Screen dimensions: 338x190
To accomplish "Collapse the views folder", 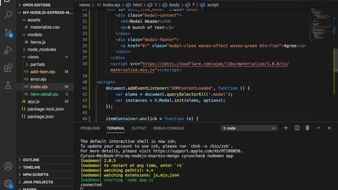I will pyautogui.click(x=45, y=57).
